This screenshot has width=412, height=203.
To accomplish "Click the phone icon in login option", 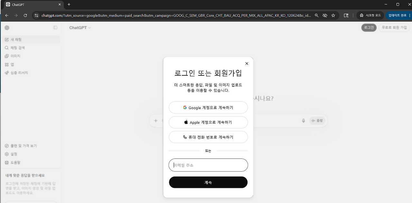I will 185,137.
